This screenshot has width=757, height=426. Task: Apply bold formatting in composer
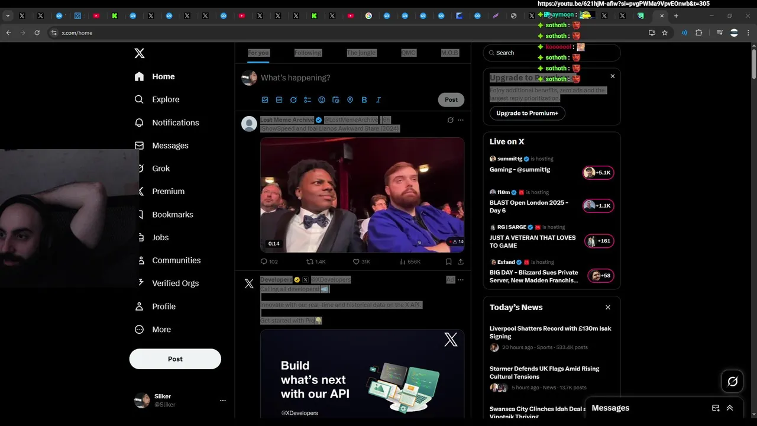click(x=364, y=100)
